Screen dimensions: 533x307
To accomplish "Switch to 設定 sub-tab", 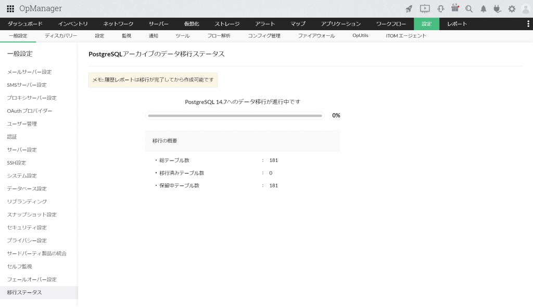I will (x=99, y=36).
